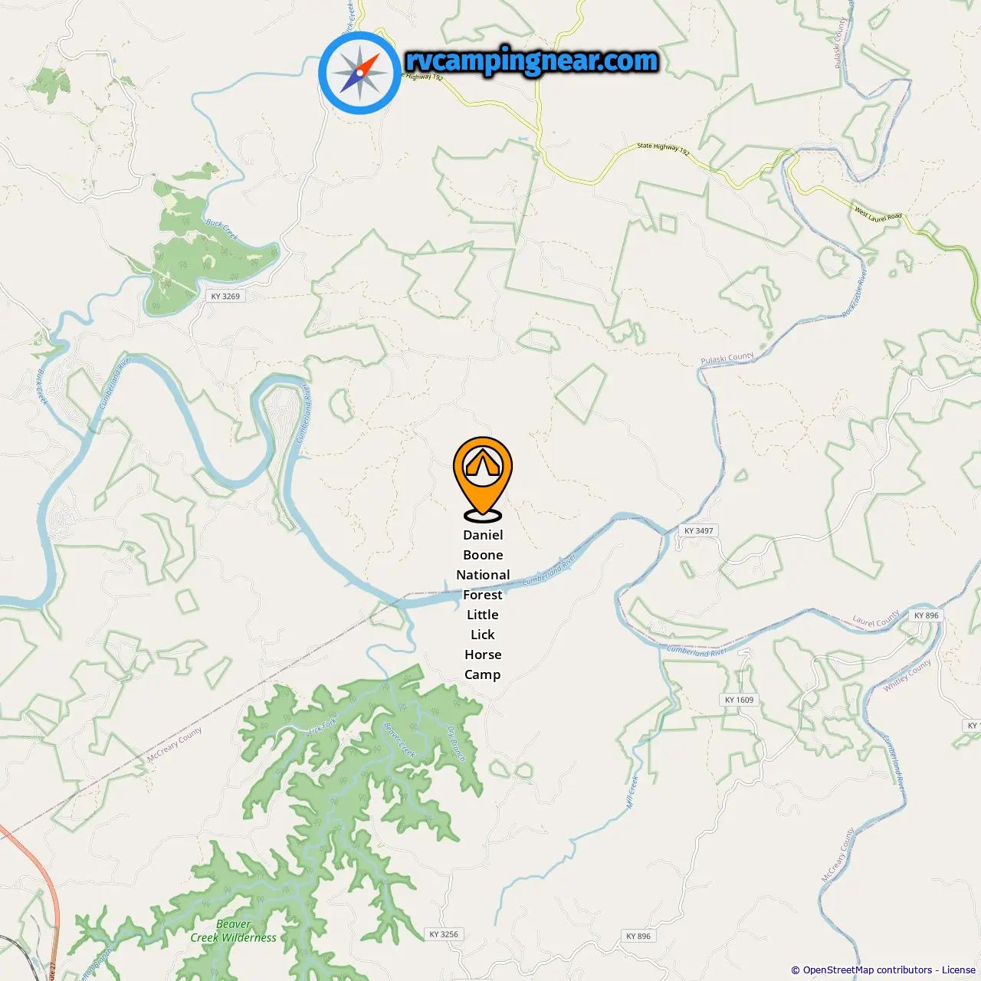The width and height of the screenshot is (981, 981).
Task: Click the KY 3256 road shield
Action: (444, 934)
